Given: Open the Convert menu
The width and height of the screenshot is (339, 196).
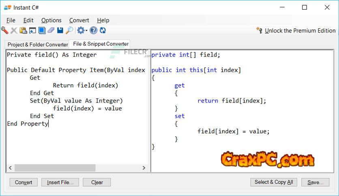Looking at the screenshot, I should click(79, 20).
